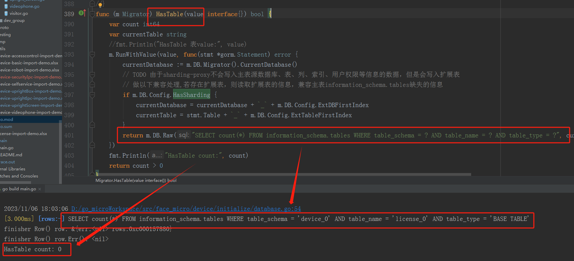Collapse the RunWithValue block at line 393
Screen dimensions: 574x261
click(92, 54)
